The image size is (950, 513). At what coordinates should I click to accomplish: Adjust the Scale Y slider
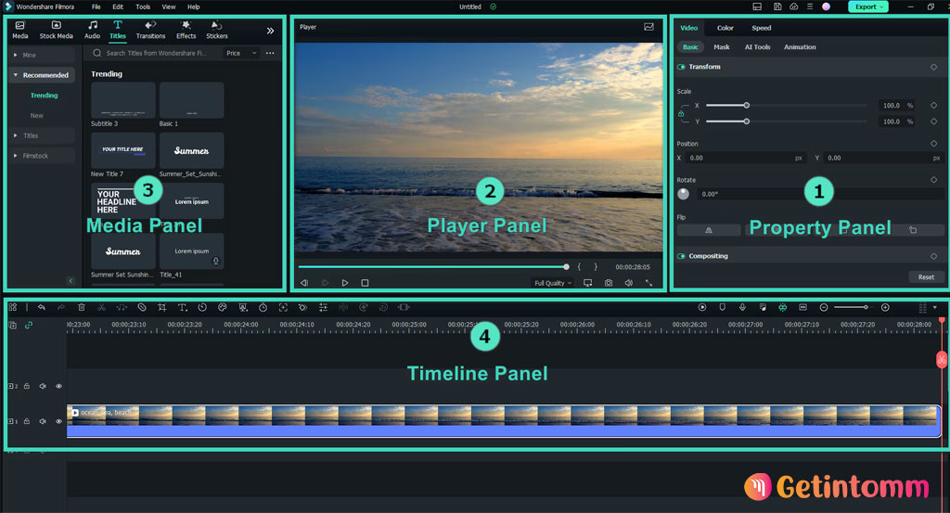(787, 122)
